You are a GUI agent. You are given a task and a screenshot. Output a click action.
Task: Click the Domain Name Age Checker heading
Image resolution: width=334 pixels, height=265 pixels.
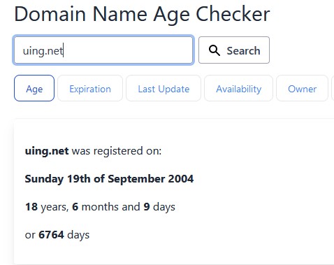(142, 15)
